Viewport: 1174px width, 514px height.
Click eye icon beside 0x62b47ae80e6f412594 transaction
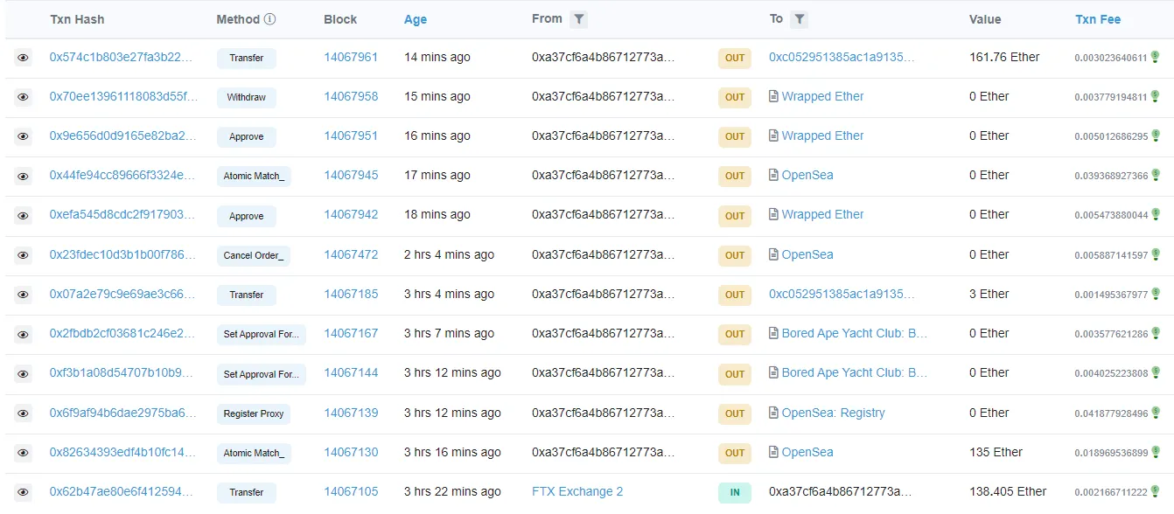tap(23, 492)
